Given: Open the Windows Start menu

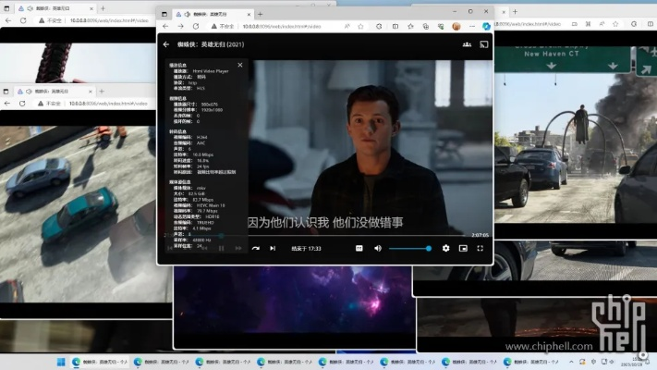Looking at the screenshot, I should click(61, 362).
